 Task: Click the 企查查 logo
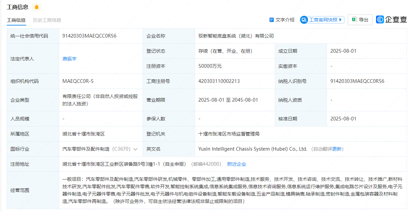point(391,20)
